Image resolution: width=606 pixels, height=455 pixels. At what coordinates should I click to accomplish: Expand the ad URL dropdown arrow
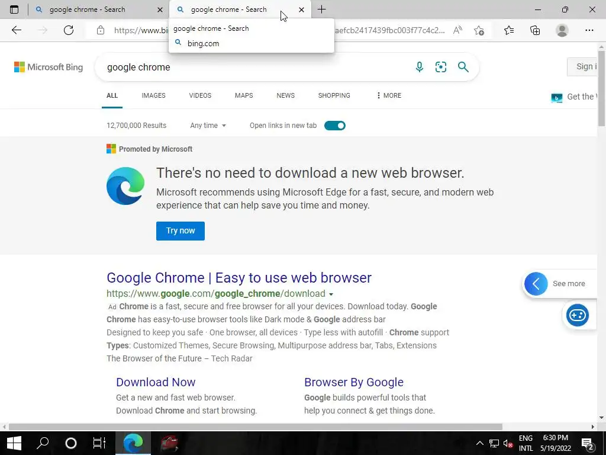331,294
